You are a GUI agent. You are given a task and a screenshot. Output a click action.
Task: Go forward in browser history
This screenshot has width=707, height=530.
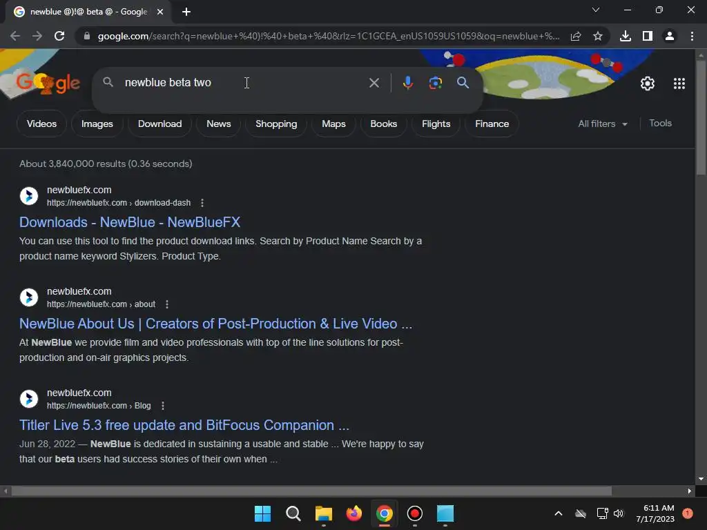[x=37, y=36]
